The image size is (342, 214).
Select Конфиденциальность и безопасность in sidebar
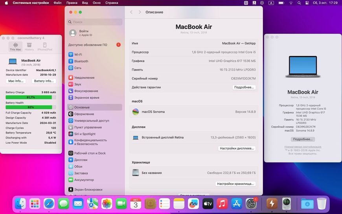94,142
